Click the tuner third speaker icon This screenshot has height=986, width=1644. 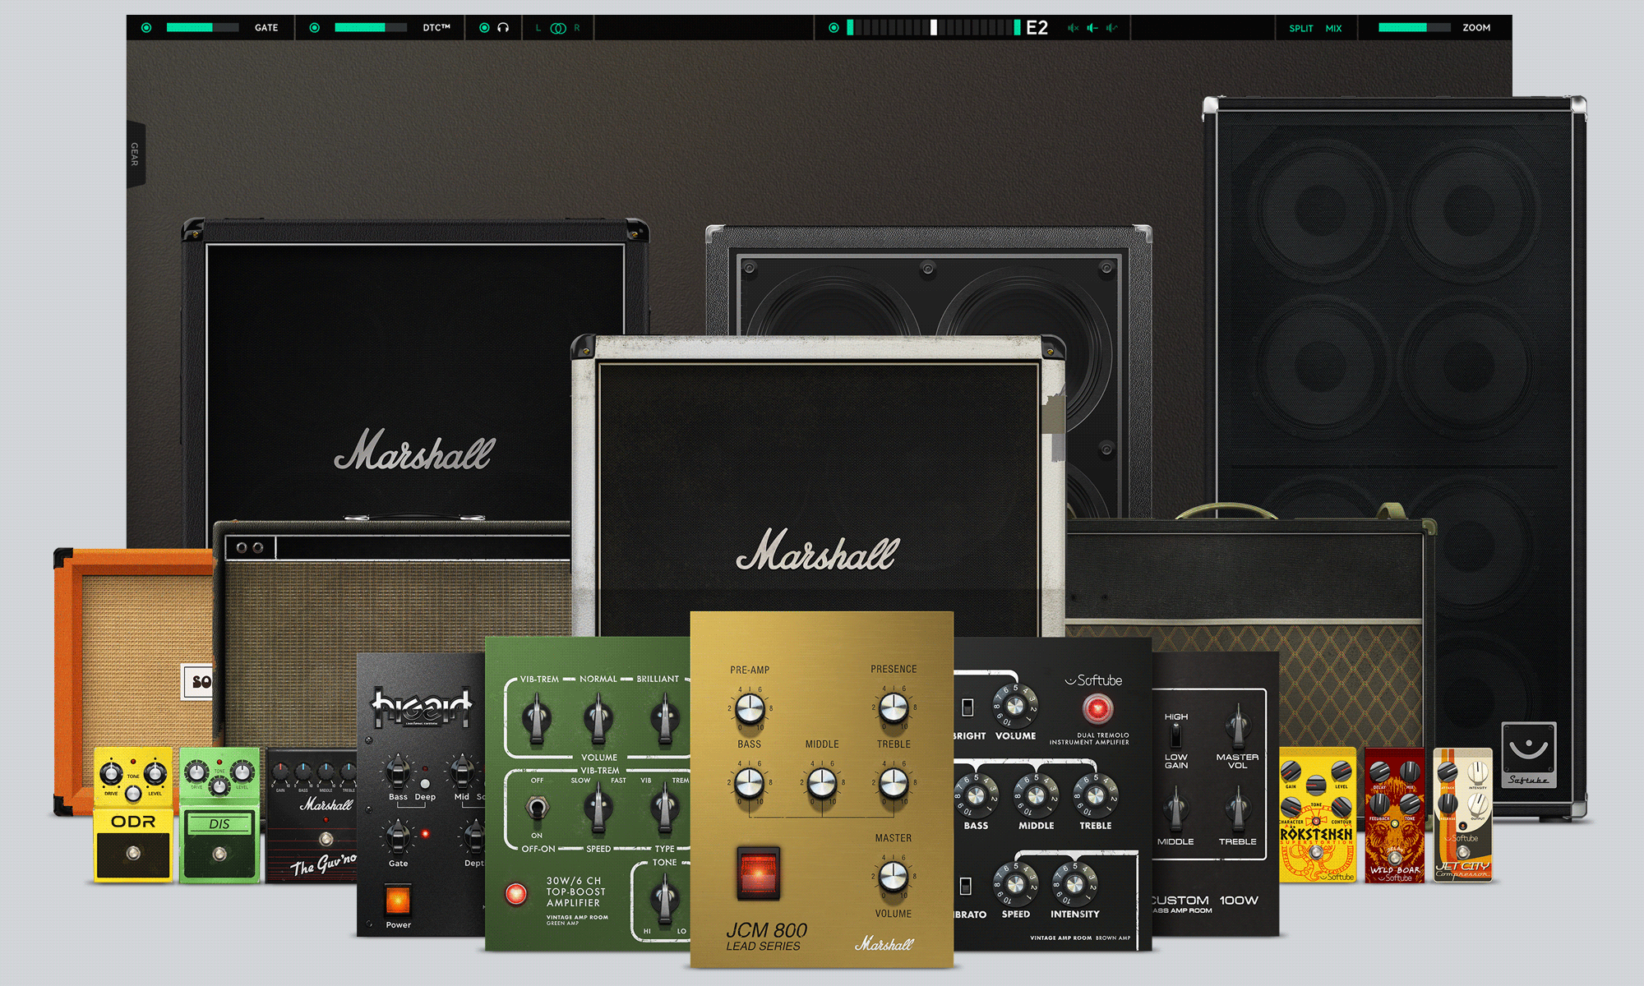[1112, 28]
